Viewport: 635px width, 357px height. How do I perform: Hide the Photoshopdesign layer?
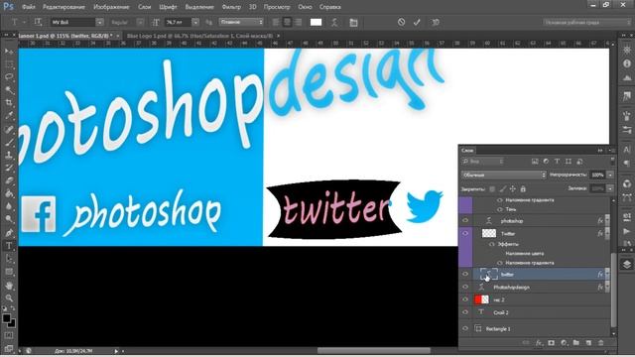click(465, 287)
